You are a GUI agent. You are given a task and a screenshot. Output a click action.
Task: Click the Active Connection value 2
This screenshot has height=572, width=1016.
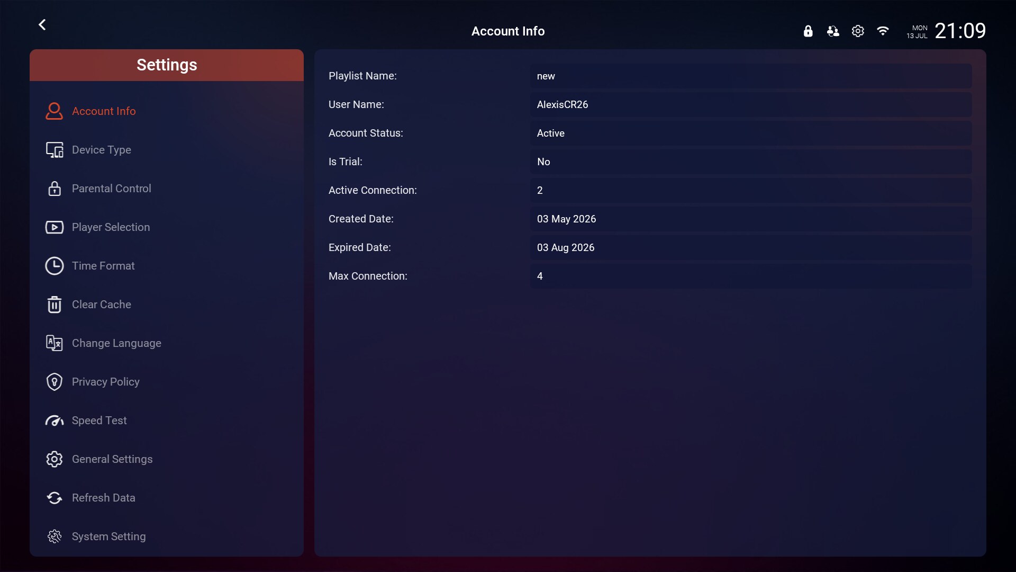click(751, 191)
